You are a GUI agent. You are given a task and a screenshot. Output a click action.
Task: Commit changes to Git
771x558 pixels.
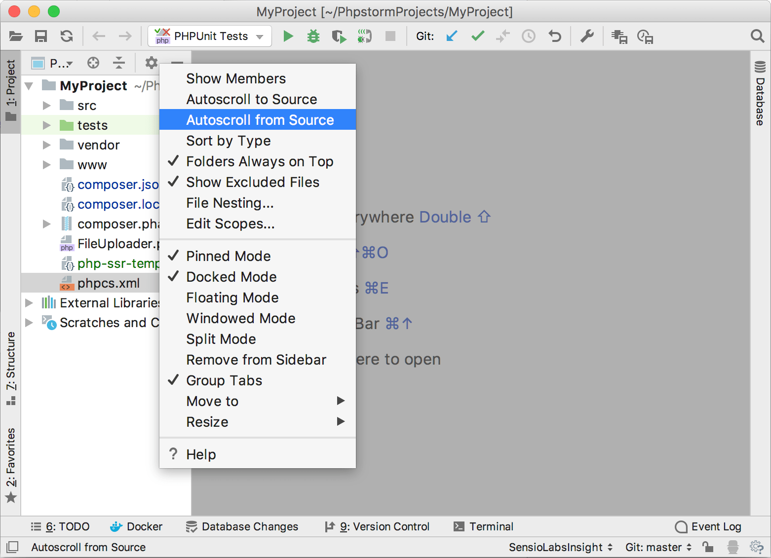(x=477, y=36)
